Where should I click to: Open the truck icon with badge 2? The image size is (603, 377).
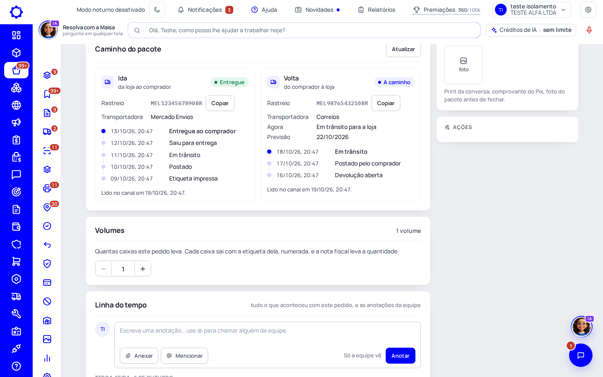47,132
